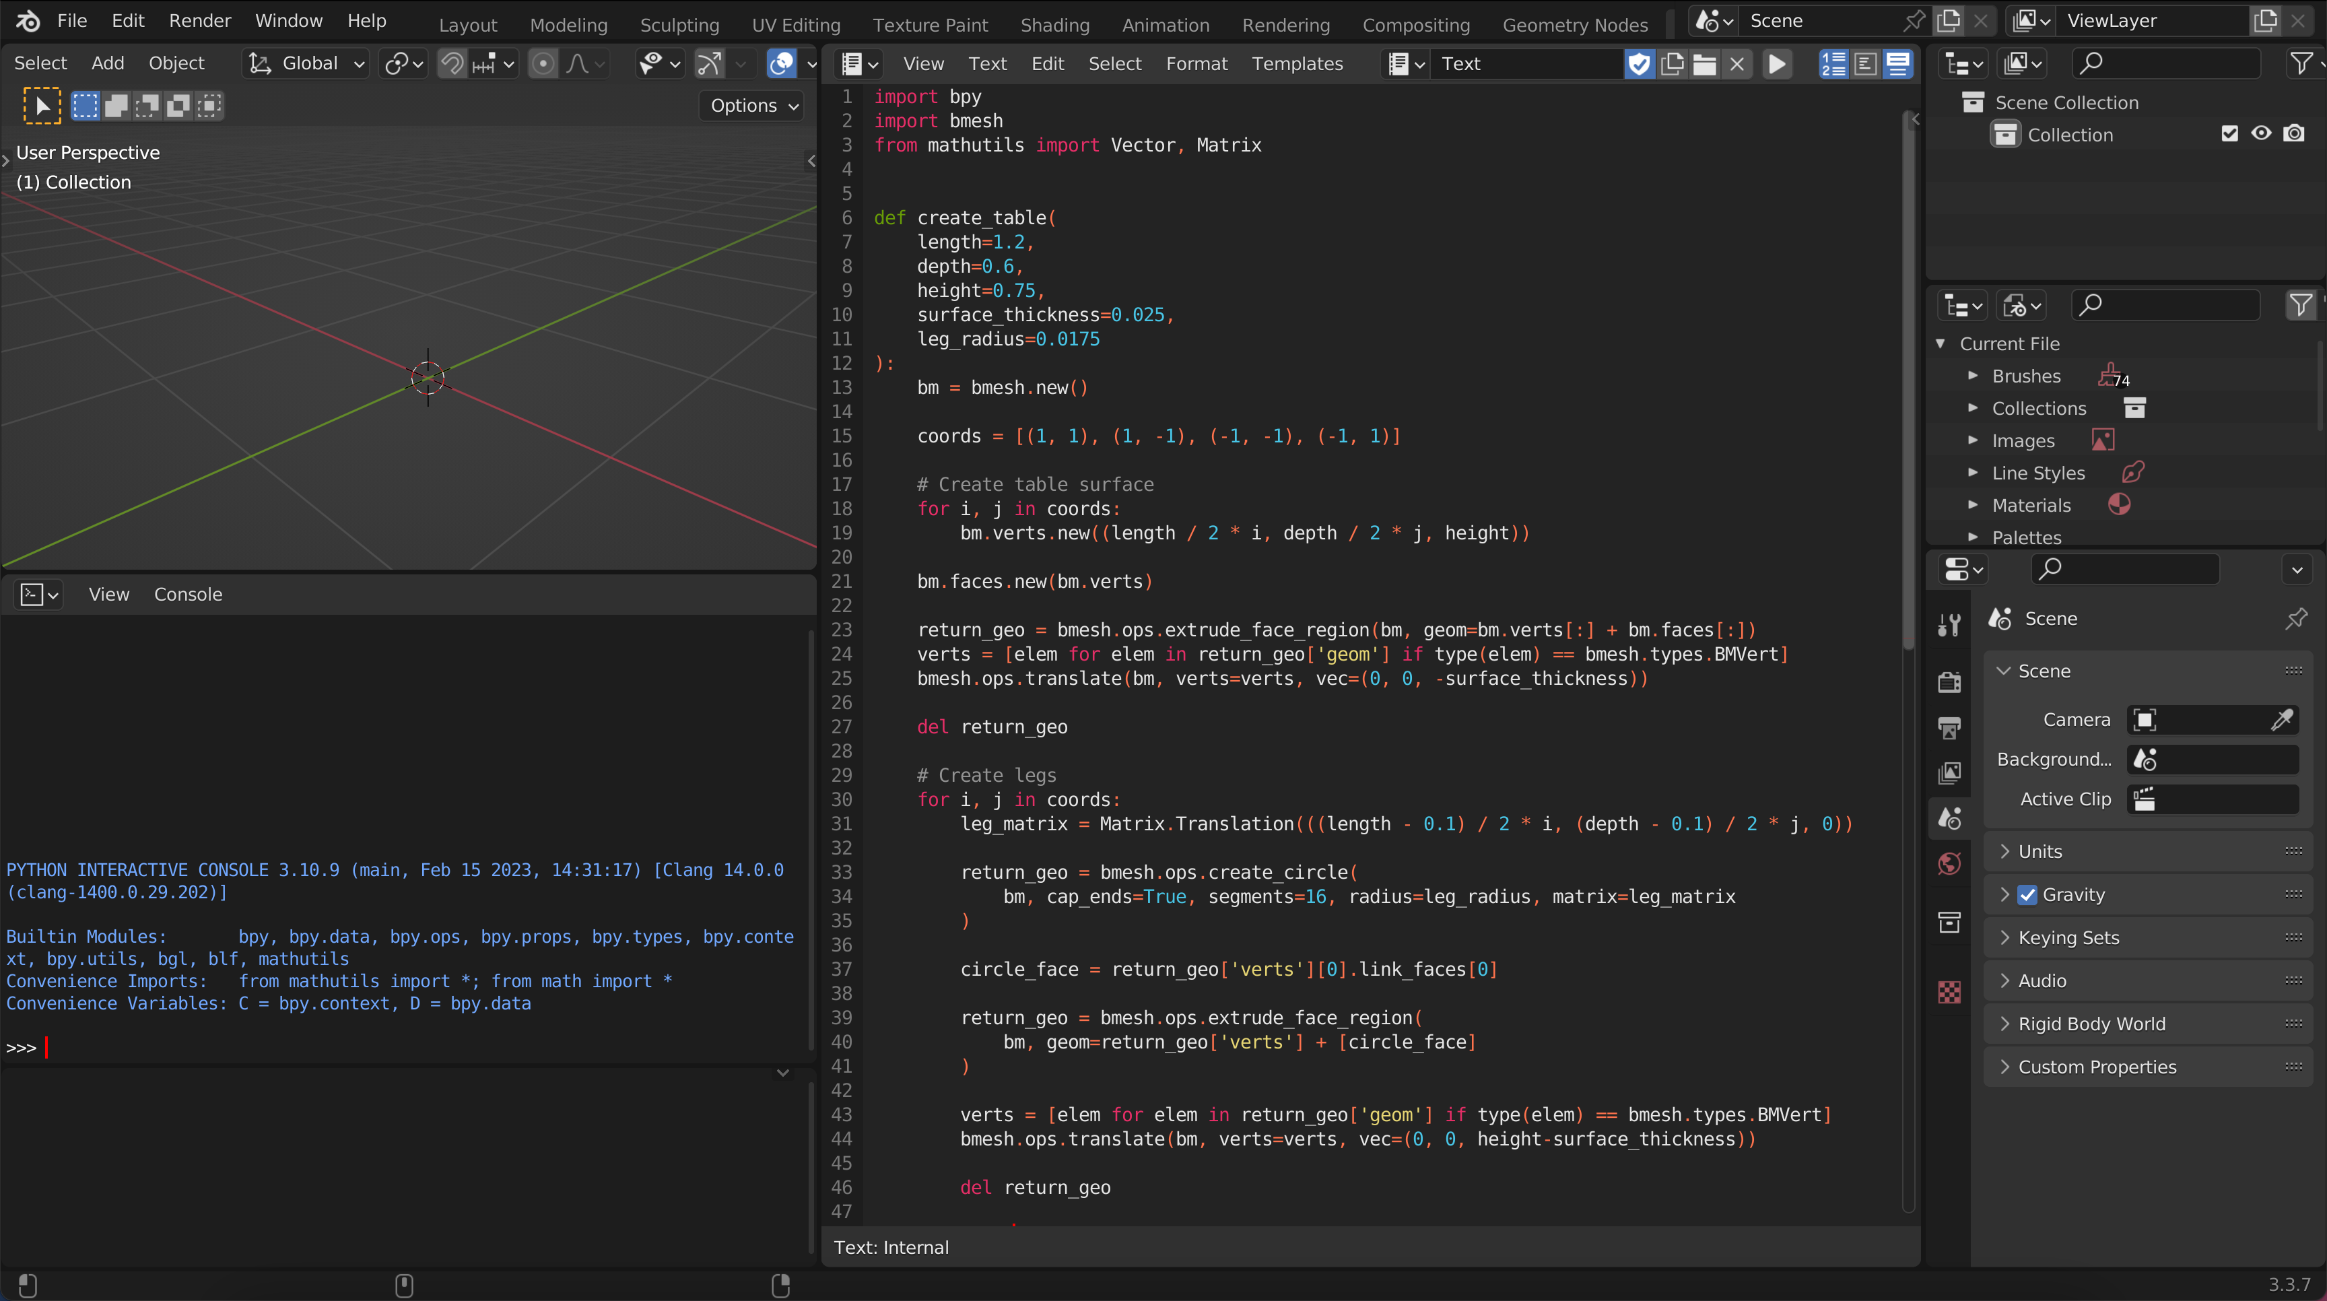Choose the Invert Selection mode icon
The height and width of the screenshot is (1301, 2327).
click(178, 106)
